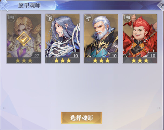Select the red-haired laughing character card
Viewport: 164px width, 130px height.
[140, 38]
